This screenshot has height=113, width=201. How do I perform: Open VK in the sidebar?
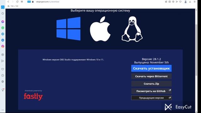pos(3,40)
